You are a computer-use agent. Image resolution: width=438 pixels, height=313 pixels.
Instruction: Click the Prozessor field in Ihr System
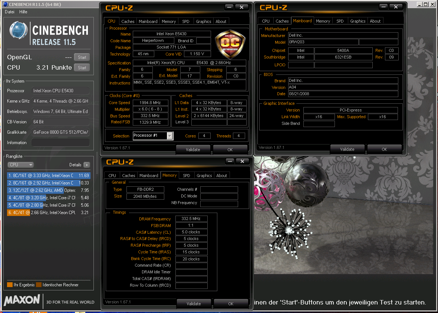click(60, 91)
